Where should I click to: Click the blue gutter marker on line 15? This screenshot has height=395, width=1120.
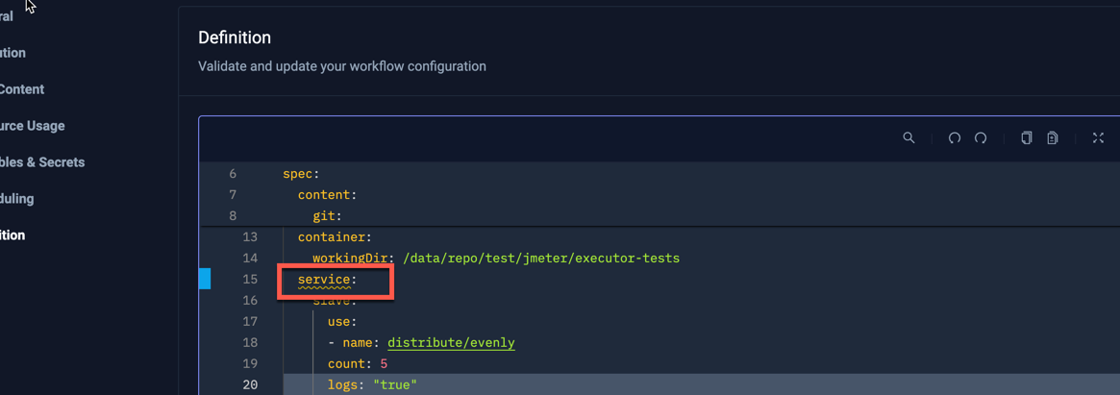[x=205, y=279]
